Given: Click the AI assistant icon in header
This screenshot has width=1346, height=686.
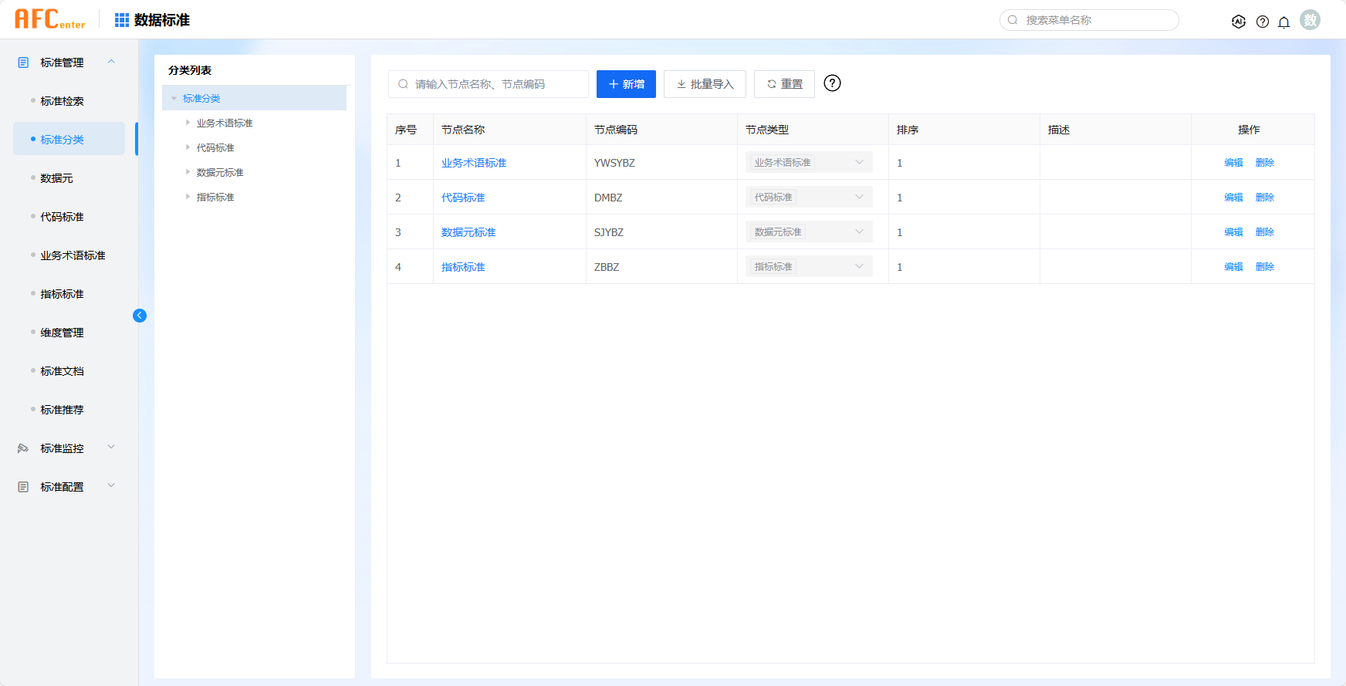Looking at the screenshot, I should click(1239, 22).
